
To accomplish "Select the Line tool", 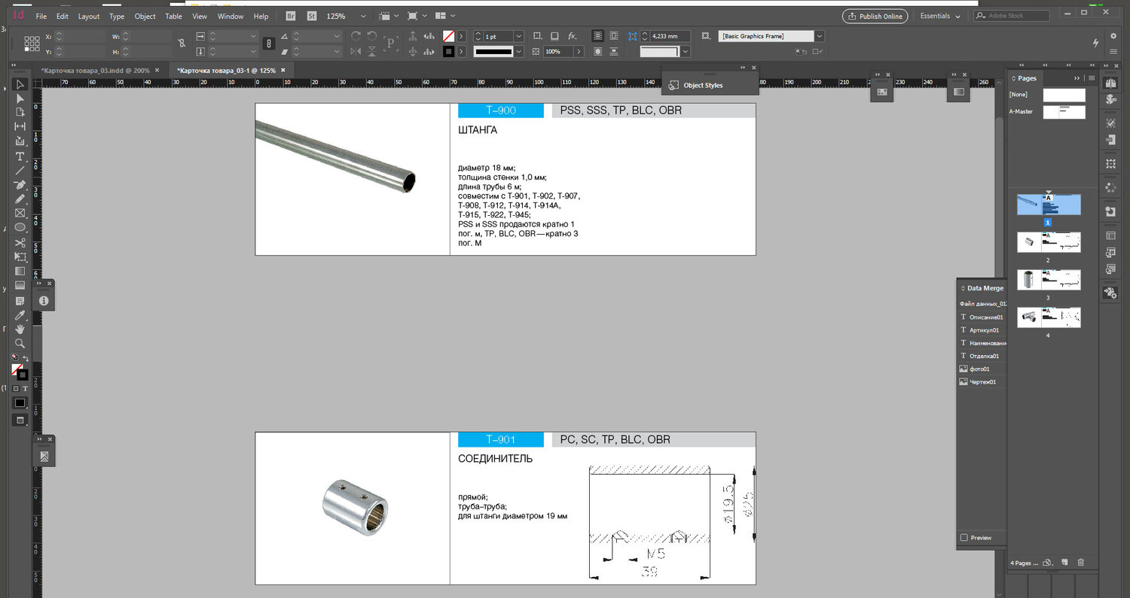I will 20,171.
